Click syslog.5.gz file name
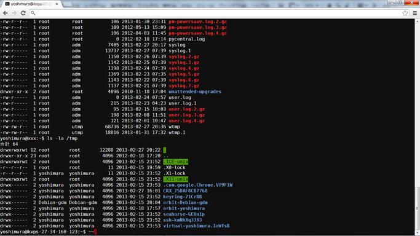Image resolution: width=420 pixels, height=236 pixels. click(x=184, y=74)
